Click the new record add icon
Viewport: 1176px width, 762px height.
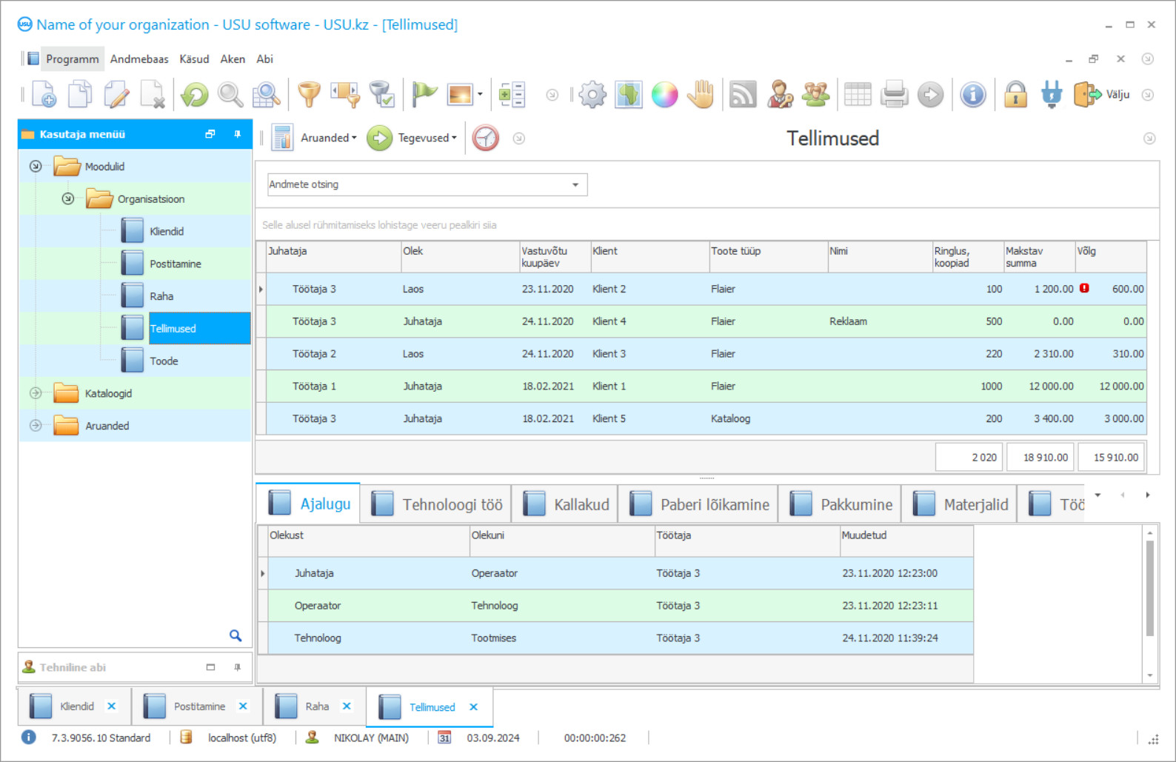pos(44,95)
